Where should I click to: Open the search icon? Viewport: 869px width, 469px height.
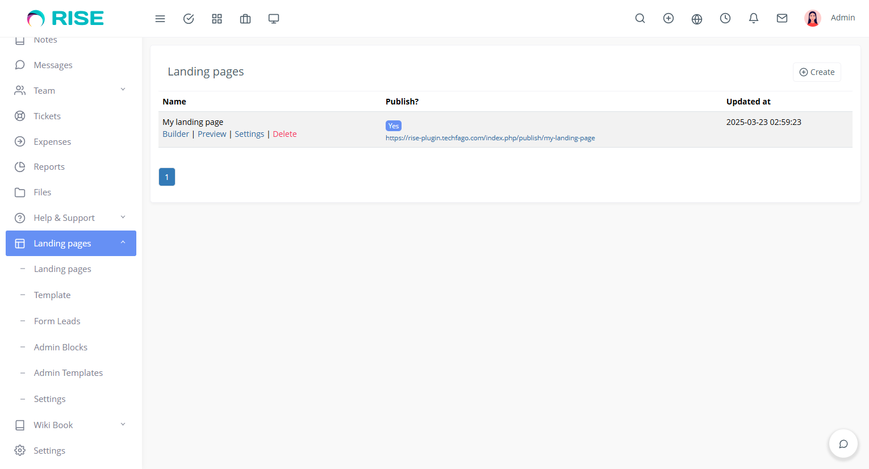(x=640, y=18)
